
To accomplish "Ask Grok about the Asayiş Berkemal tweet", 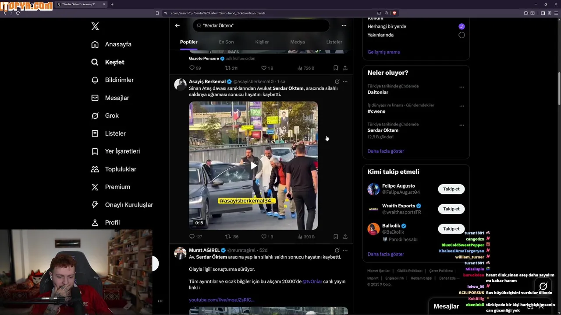I will pos(337,81).
